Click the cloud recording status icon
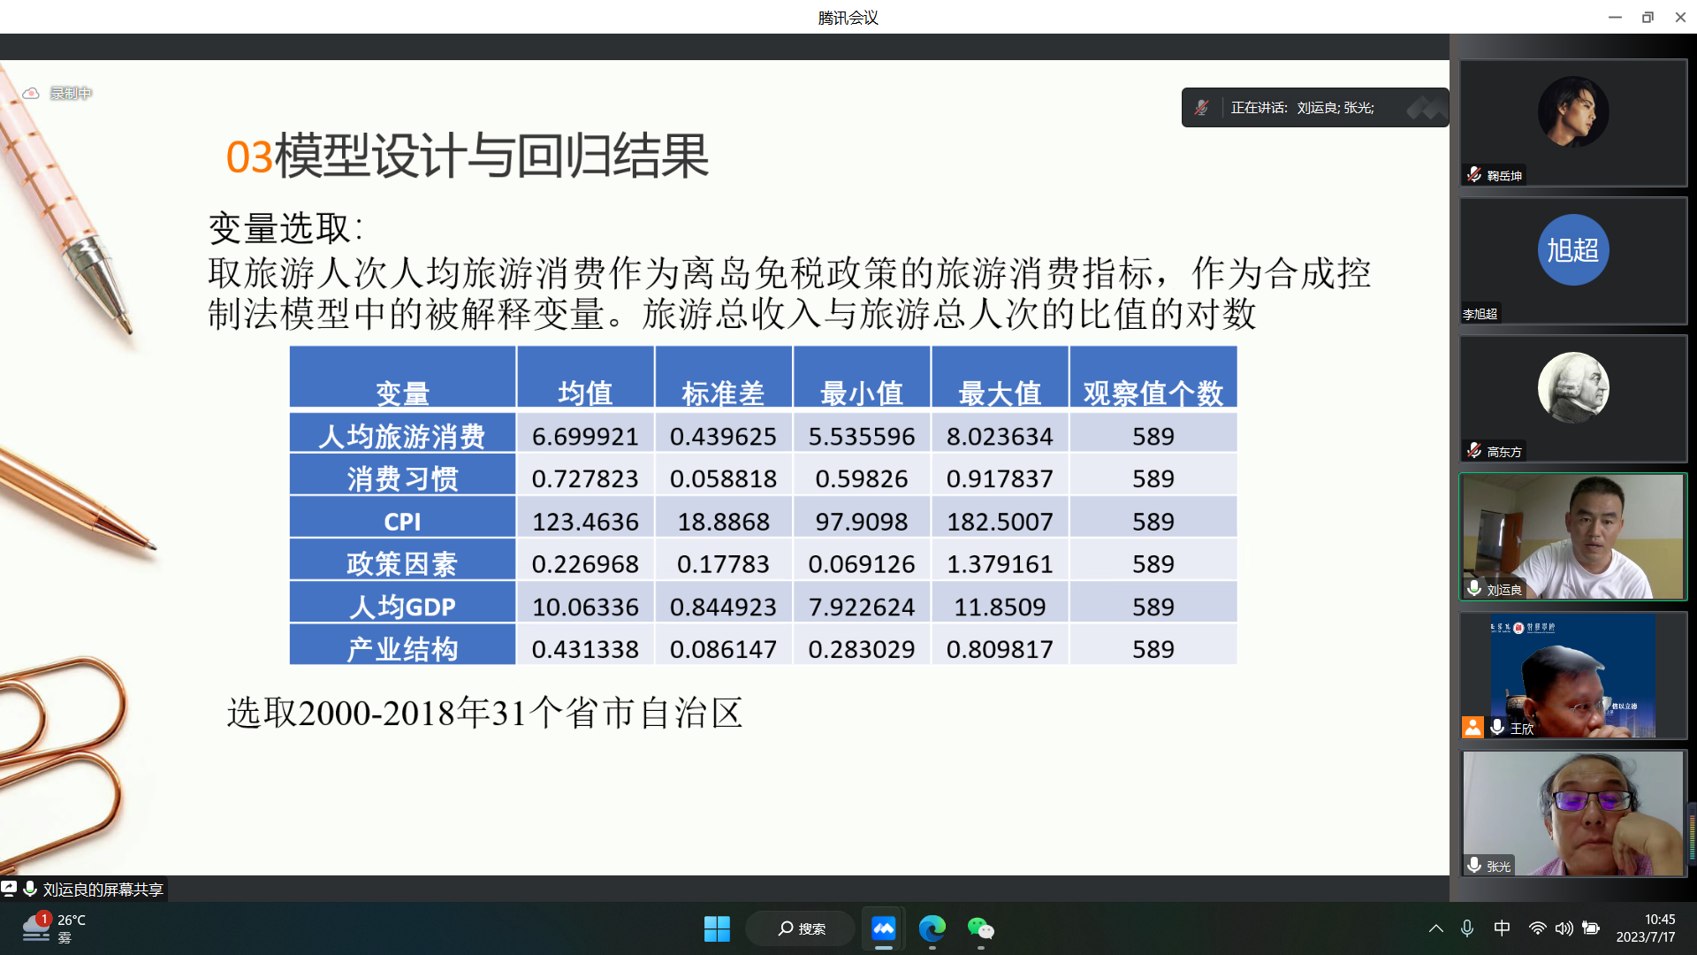The image size is (1697, 955). (x=31, y=93)
